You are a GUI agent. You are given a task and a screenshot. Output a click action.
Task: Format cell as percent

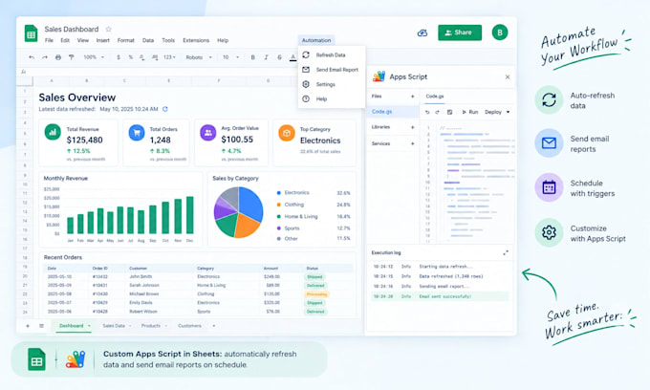coord(131,57)
